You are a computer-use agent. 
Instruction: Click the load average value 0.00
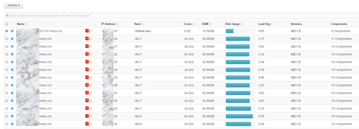click(261, 78)
